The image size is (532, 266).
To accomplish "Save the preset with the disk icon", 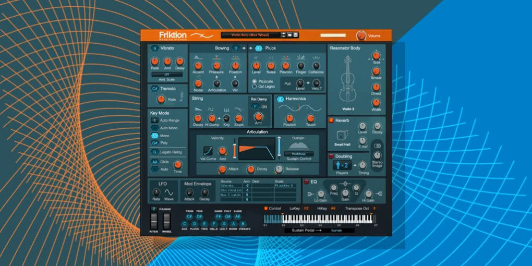I will [x=296, y=35].
